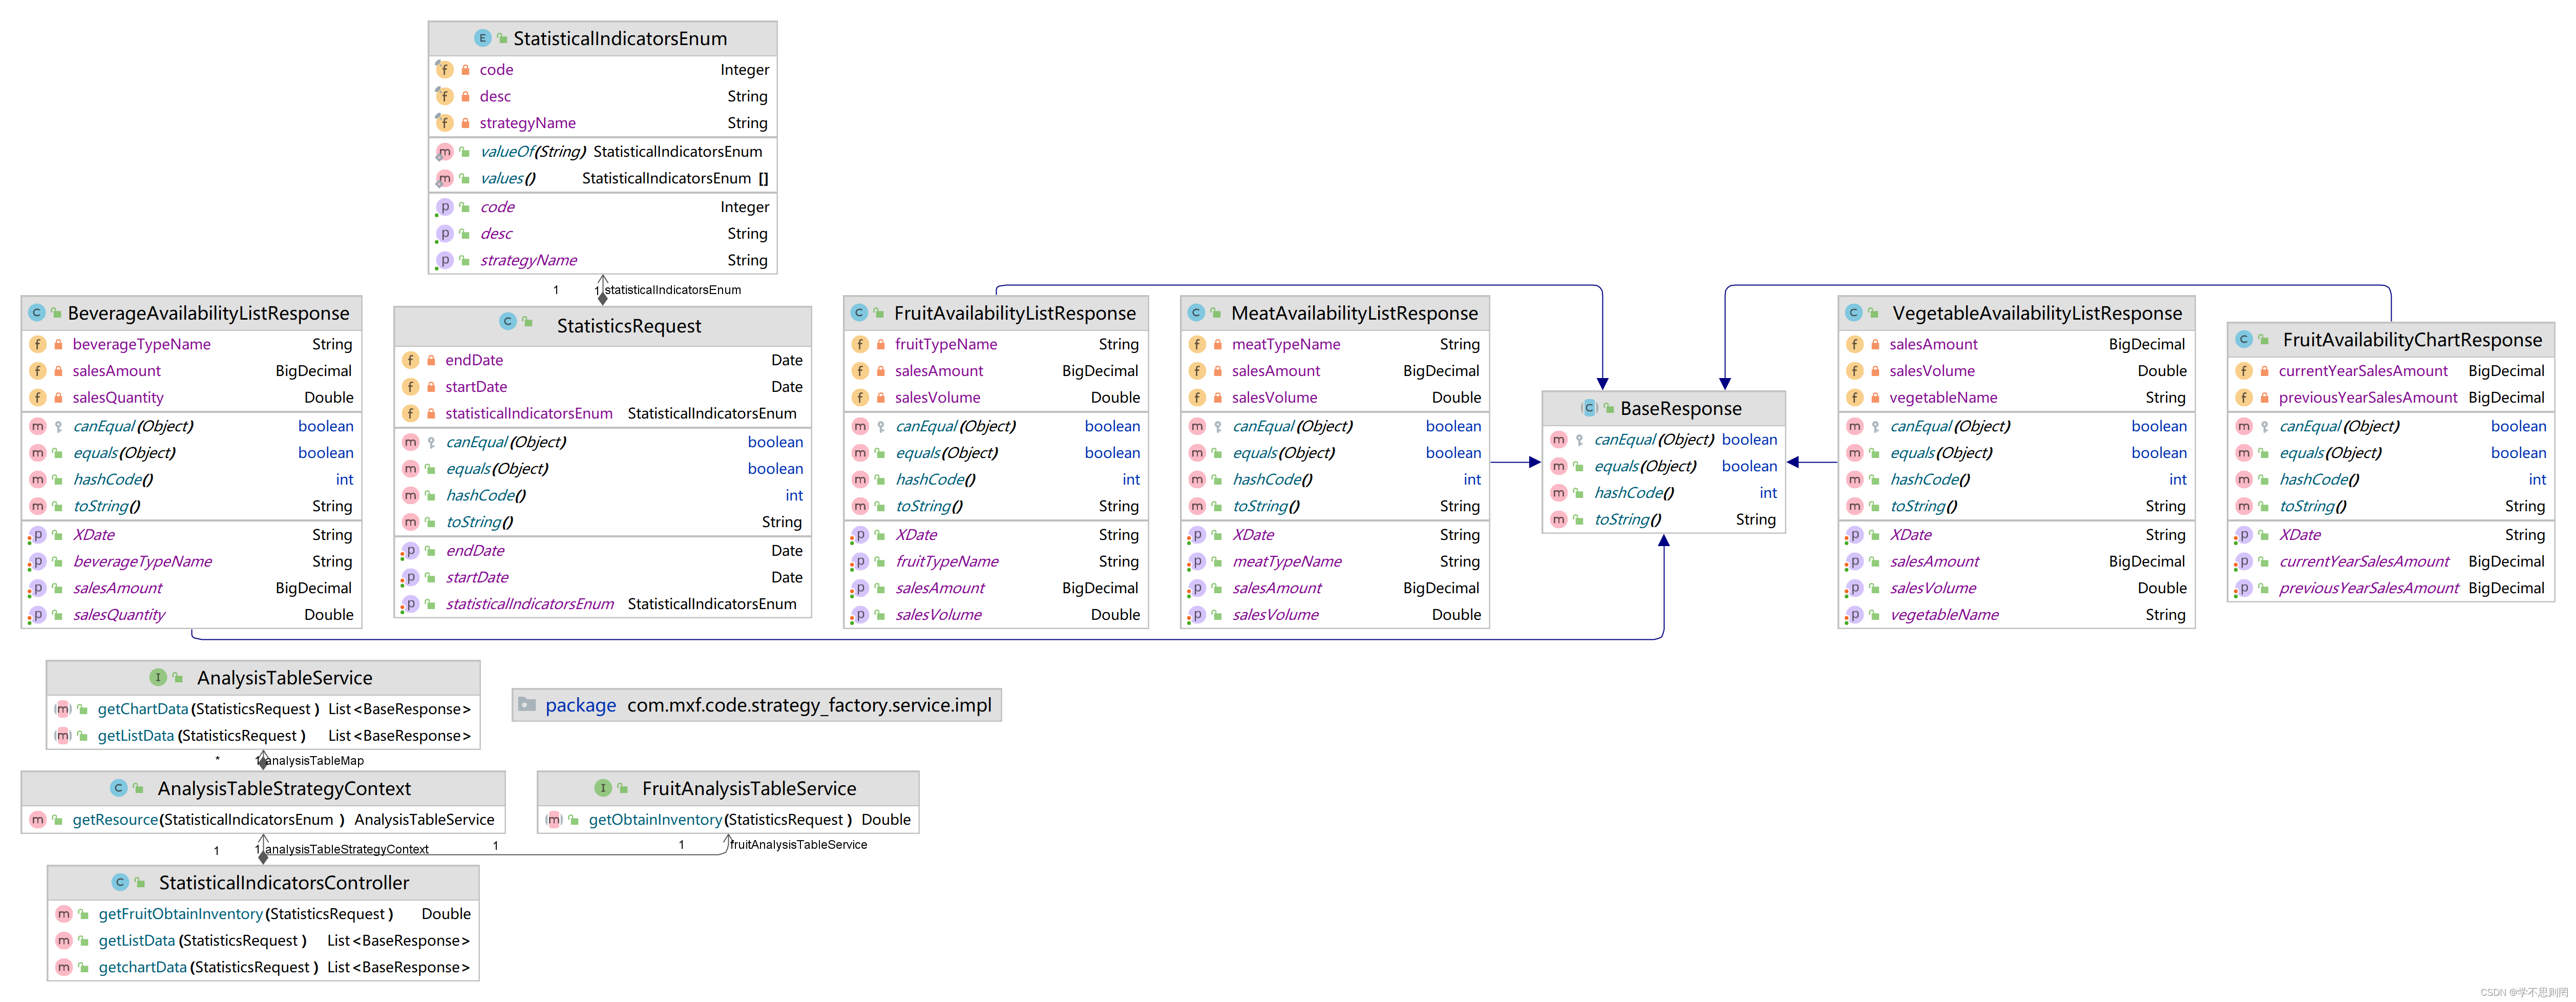Click the class icon of FruitAvailabilityListResponse
The width and height of the screenshot is (2576, 1002).
click(x=859, y=313)
